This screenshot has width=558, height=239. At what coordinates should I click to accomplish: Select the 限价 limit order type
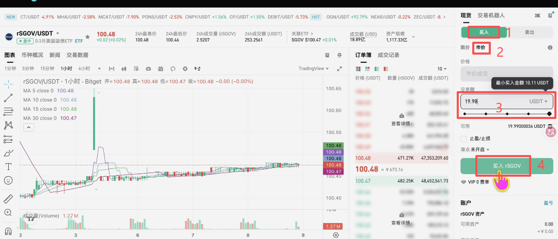[x=465, y=47]
